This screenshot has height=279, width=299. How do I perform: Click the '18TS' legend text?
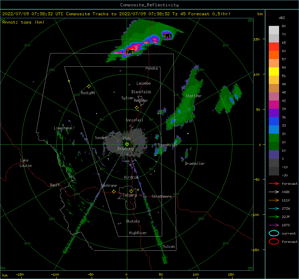tap(286, 225)
